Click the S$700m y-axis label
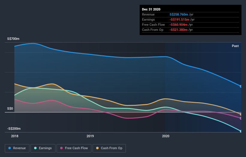246x157 pixels. click(x=13, y=39)
